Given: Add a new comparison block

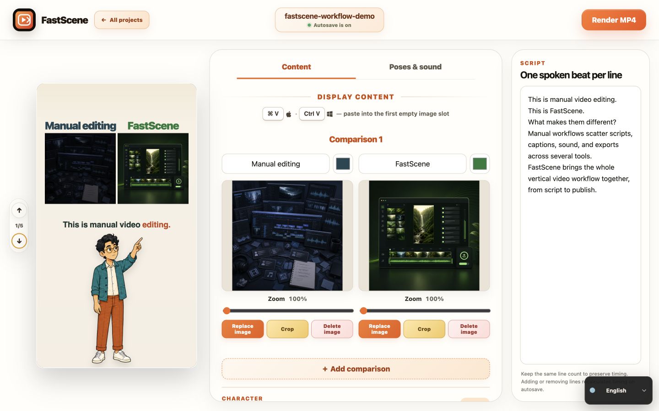Looking at the screenshot, I should (356, 369).
